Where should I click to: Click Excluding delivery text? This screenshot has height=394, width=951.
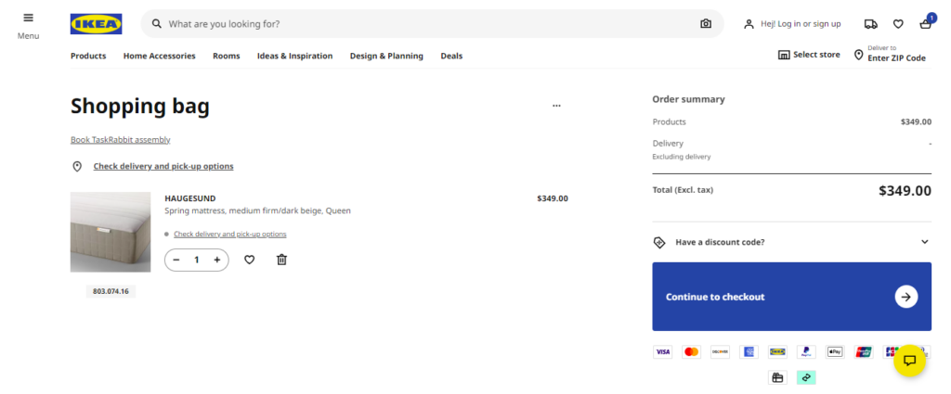point(681,157)
